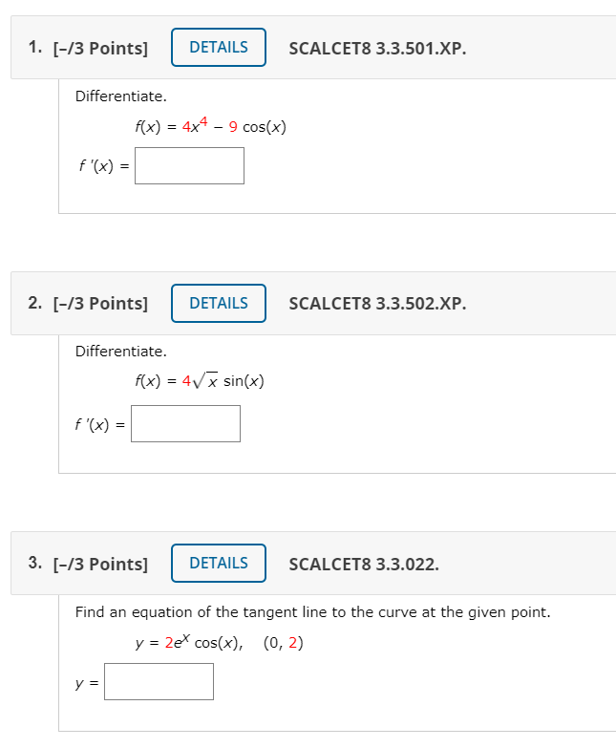Click the formula y = 2eˣ cos(x)

coord(188,643)
